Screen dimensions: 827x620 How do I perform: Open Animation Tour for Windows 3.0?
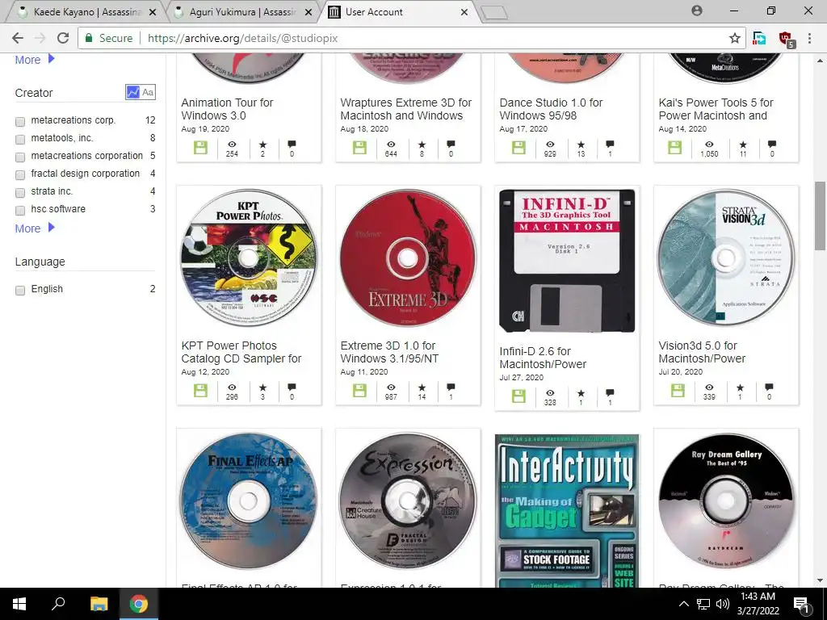coord(227,109)
